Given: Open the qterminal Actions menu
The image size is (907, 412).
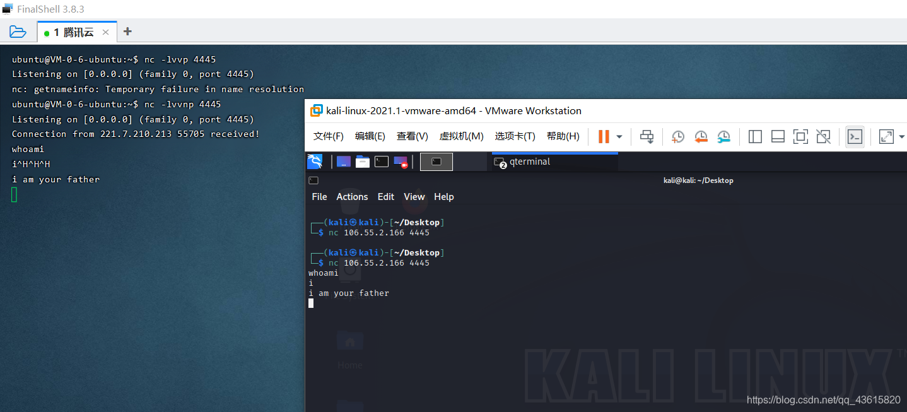Looking at the screenshot, I should coord(352,197).
